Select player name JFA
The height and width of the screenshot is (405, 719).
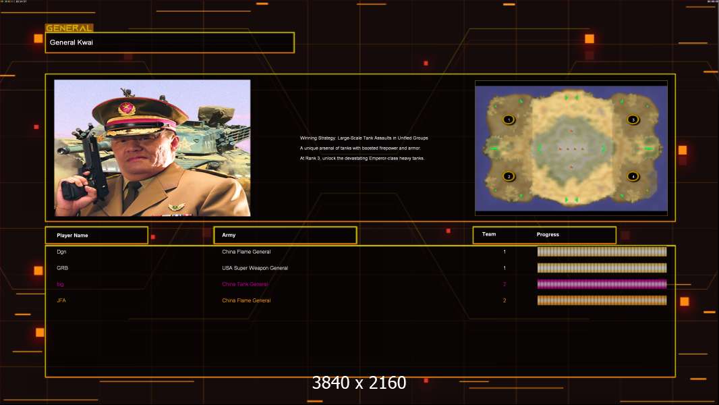click(61, 300)
